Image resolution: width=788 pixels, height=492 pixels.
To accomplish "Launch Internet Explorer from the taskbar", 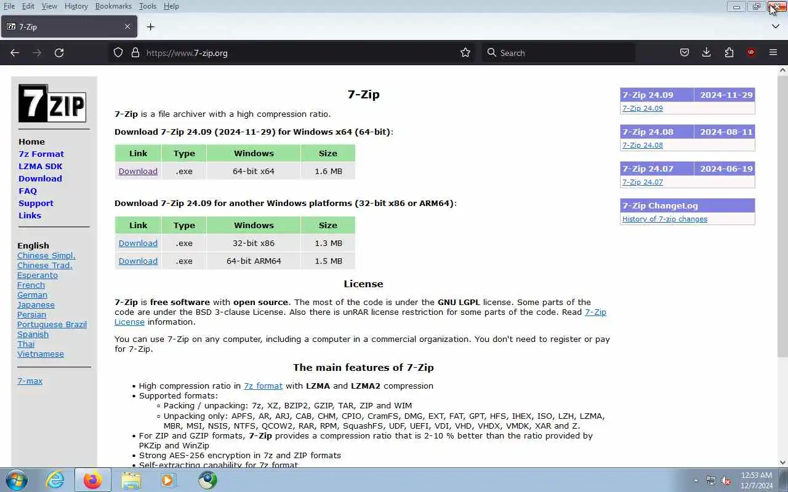I will [55, 480].
